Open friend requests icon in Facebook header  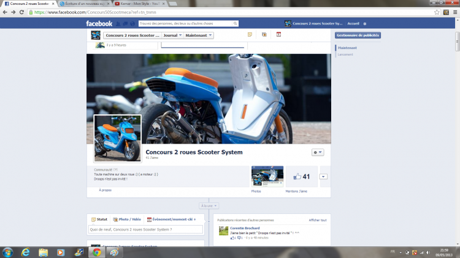coord(118,24)
